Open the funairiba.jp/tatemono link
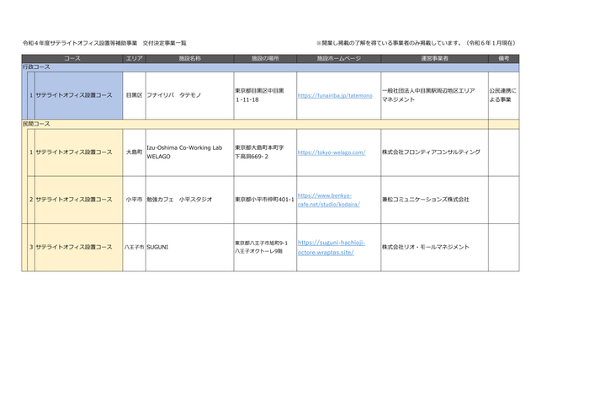589x417 pixels. coord(335,95)
